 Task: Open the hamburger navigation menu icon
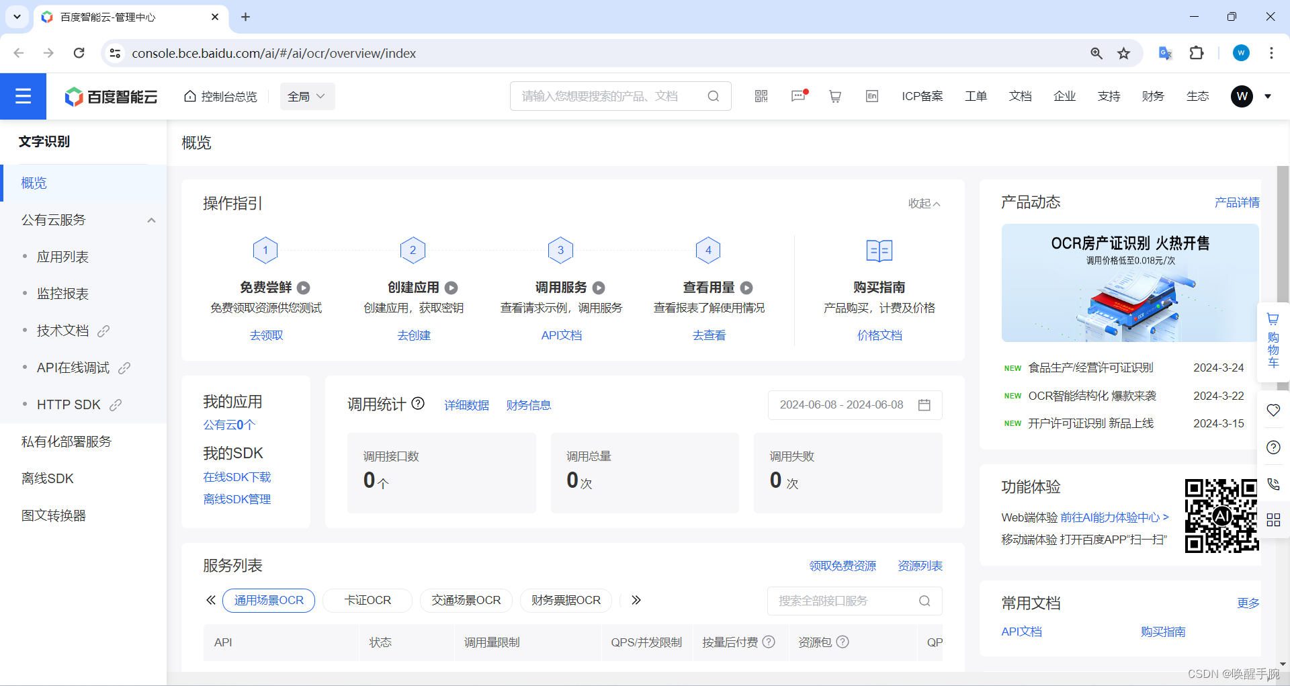(23, 96)
